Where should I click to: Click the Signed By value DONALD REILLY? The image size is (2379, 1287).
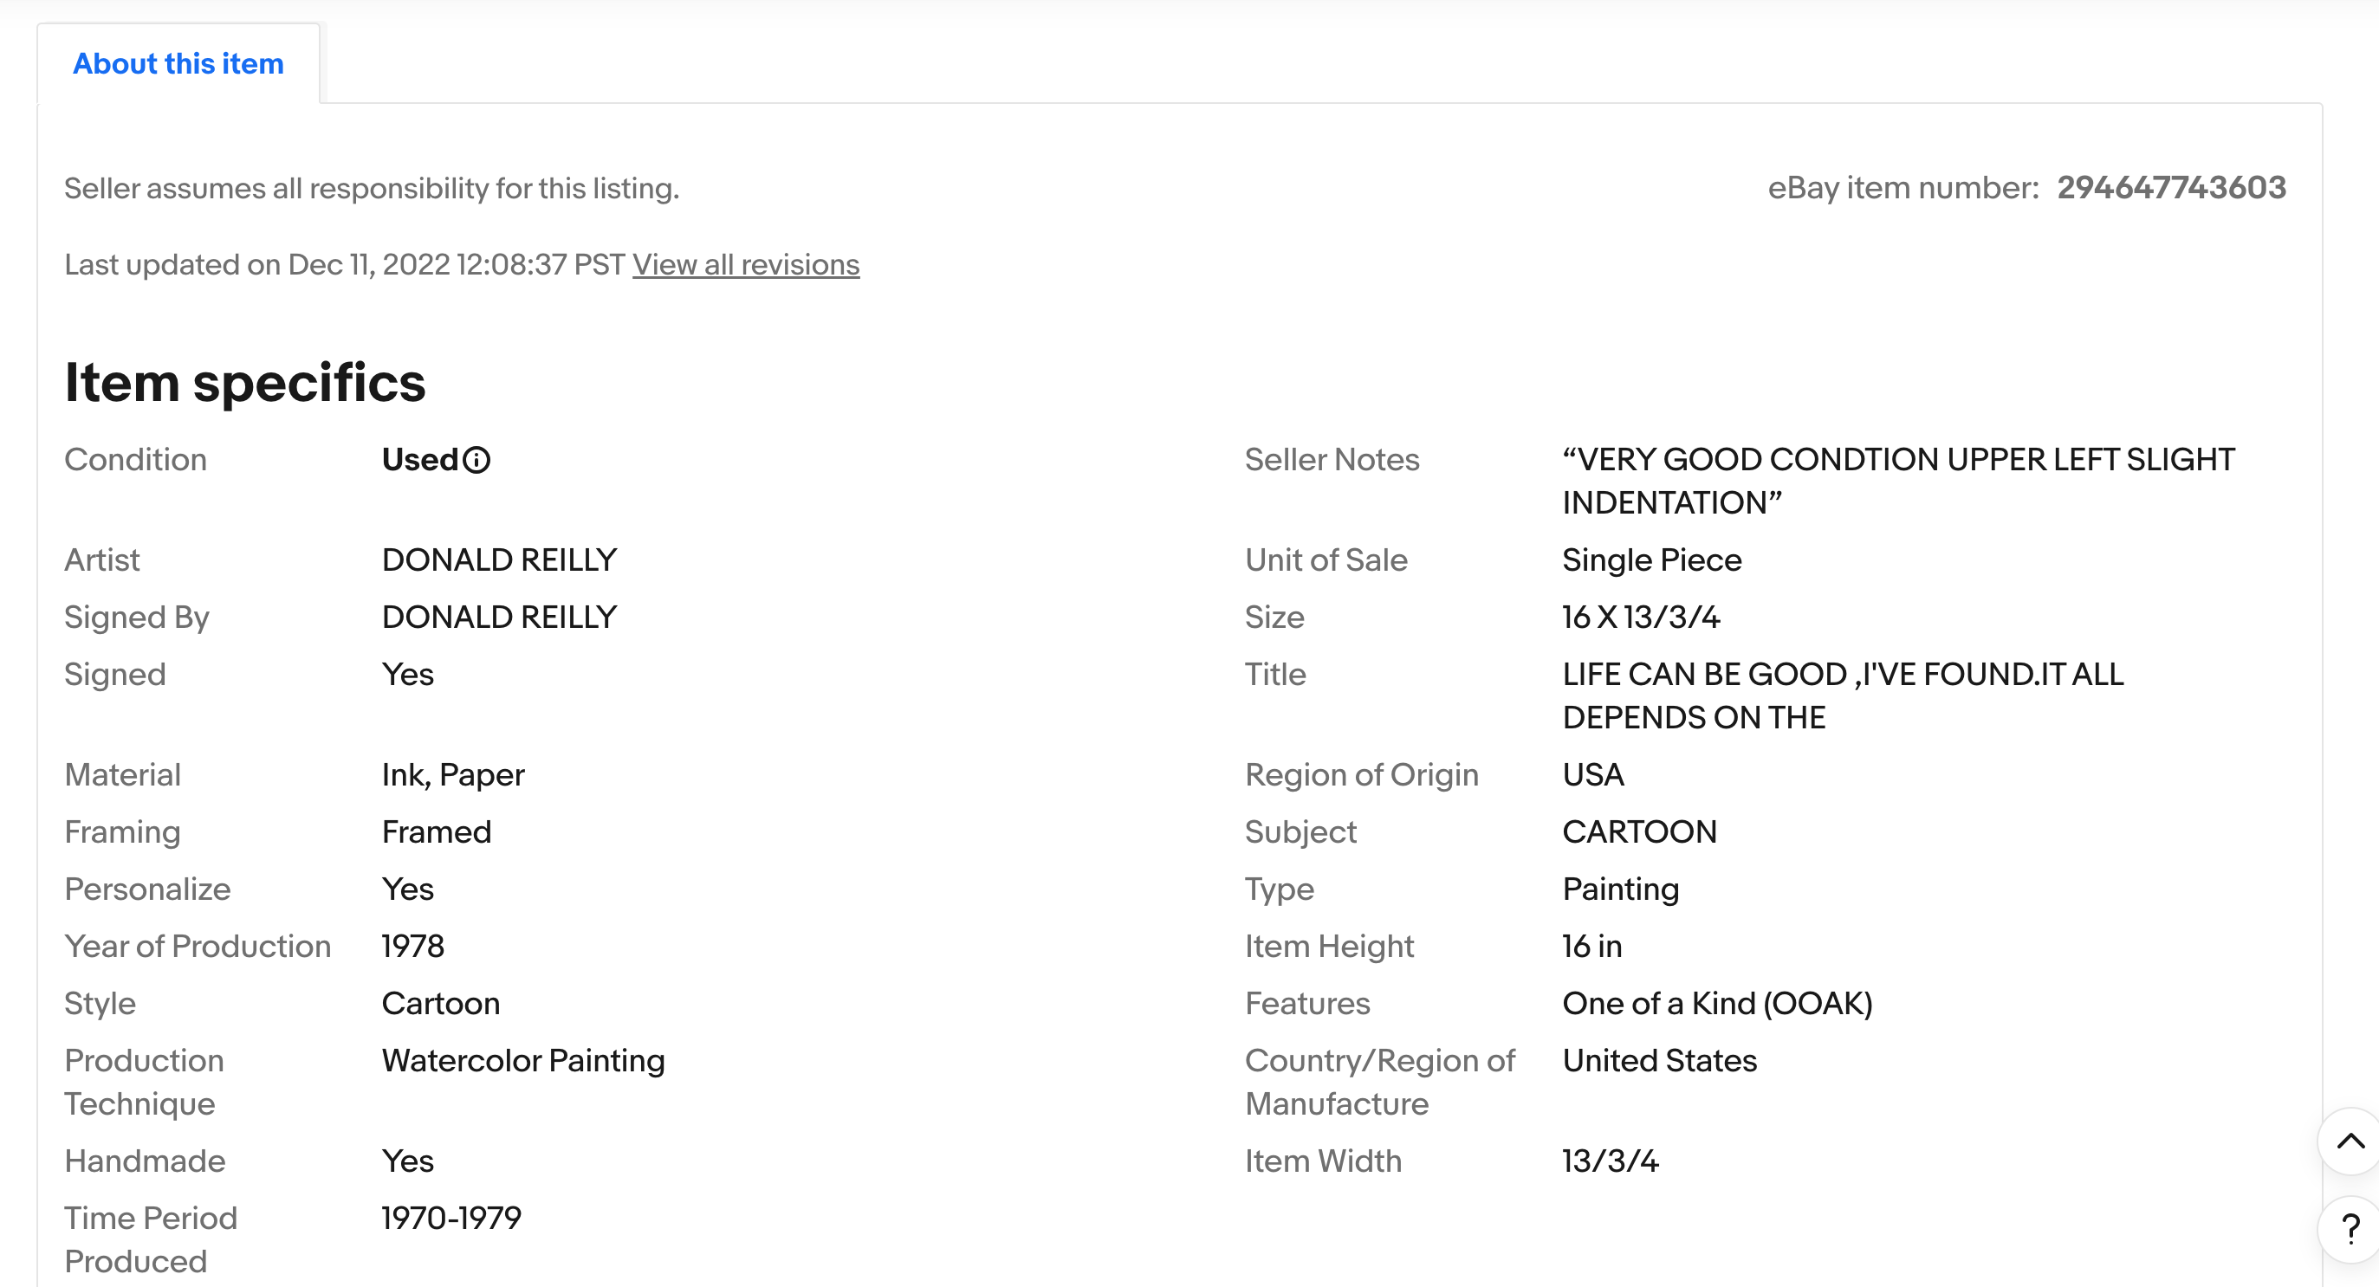point(499,618)
